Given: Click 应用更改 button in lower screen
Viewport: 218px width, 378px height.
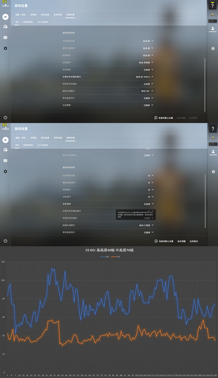Looking at the screenshot, I should click(x=193, y=241).
